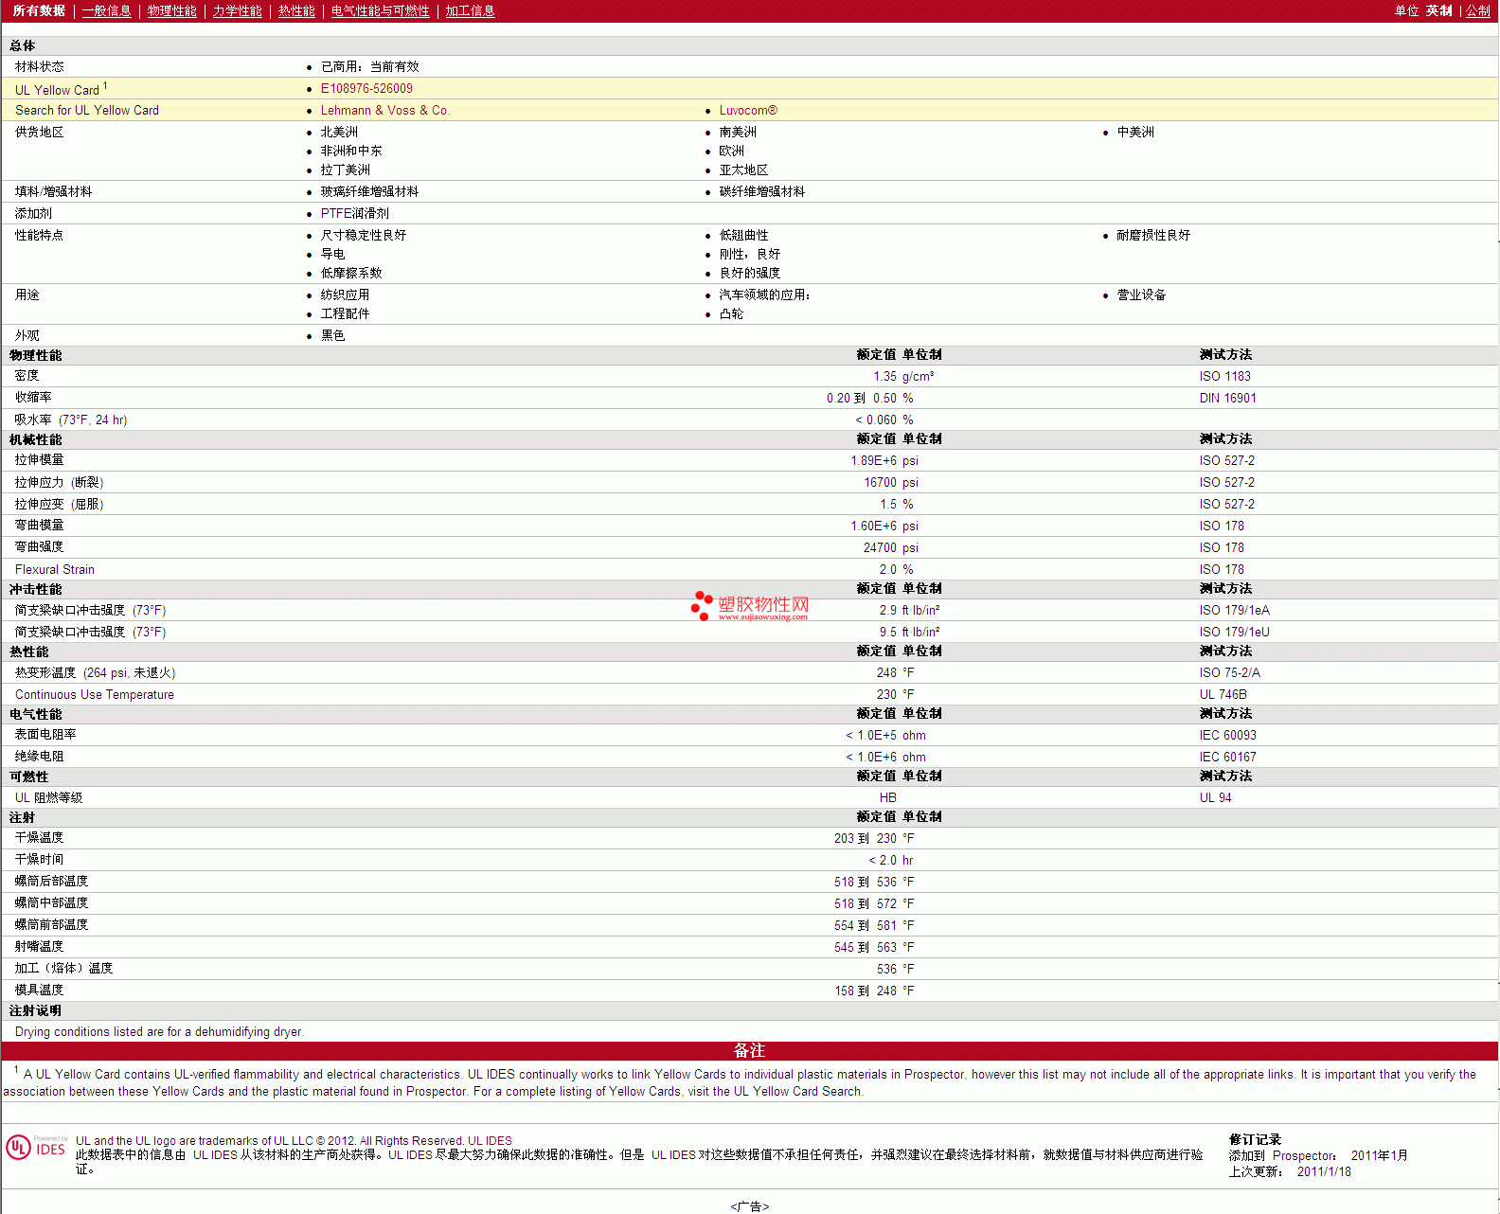Select 干燥温度 range 203 到 230
This screenshot has width=1500, height=1214.
865,838
